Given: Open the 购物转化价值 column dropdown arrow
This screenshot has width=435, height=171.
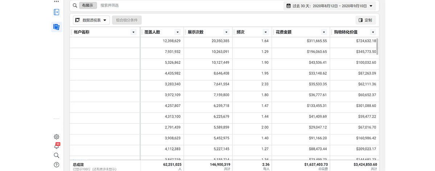Looking at the screenshot, I should point(373,32).
